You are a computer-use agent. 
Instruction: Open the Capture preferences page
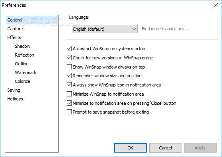click(x=15, y=29)
